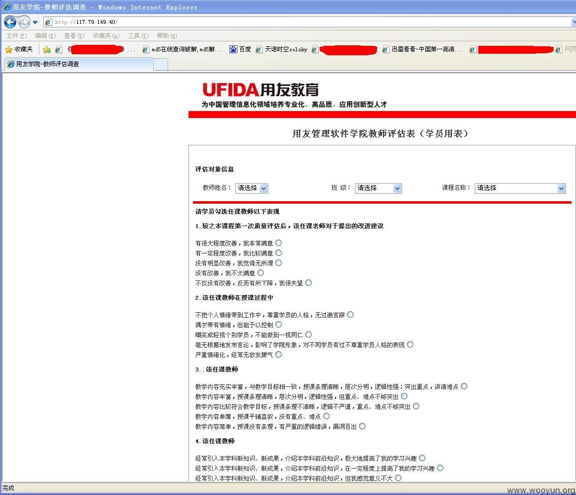
Task: Select radio 教学内容丰富，但重点、难点不够突出
Action: point(404,396)
